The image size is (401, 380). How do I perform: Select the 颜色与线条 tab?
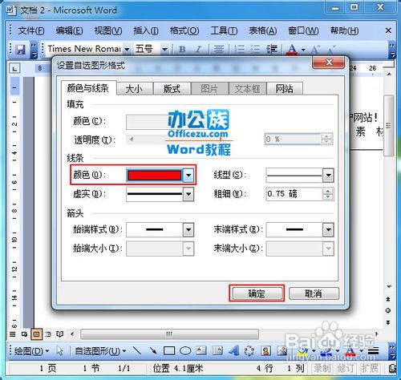coord(88,87)
